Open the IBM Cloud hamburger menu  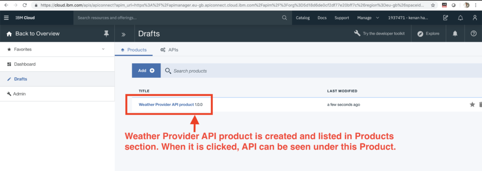tap(6, 18)
